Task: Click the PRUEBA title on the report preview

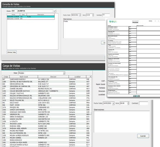Action: [135, 22]
